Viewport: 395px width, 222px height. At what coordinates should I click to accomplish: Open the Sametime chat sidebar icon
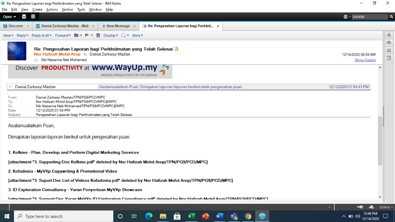coord(389,35)
